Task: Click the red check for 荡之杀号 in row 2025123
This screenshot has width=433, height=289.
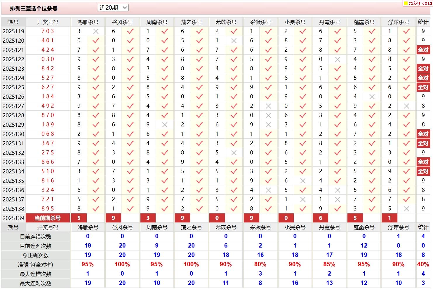Action: point(199,69)
